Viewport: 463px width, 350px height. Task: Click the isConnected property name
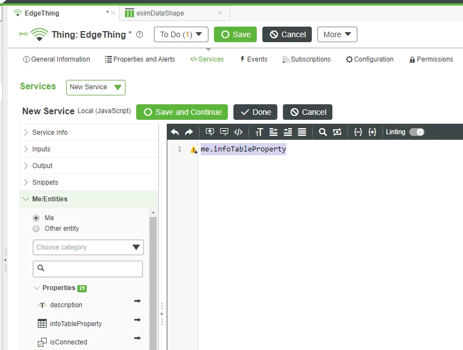68,342
